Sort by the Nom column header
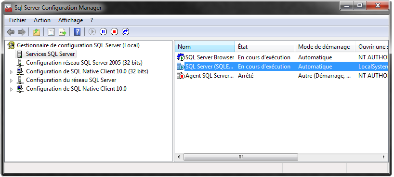 (x=205, y=47)
